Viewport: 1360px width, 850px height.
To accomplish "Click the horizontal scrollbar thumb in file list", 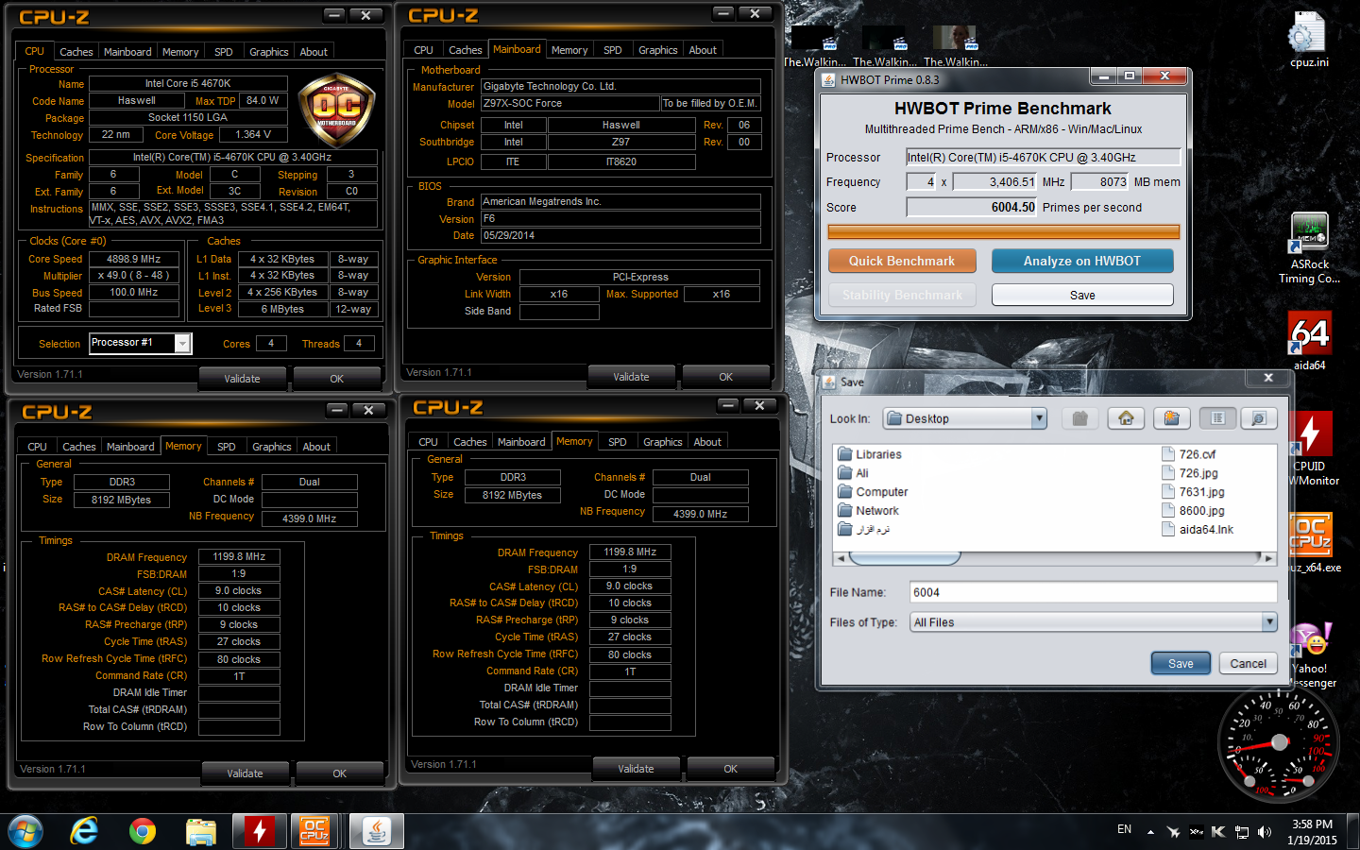I will click(x=904, y=558).
